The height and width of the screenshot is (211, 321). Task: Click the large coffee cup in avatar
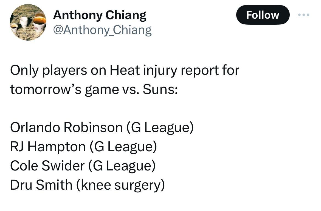coord(39,22)
